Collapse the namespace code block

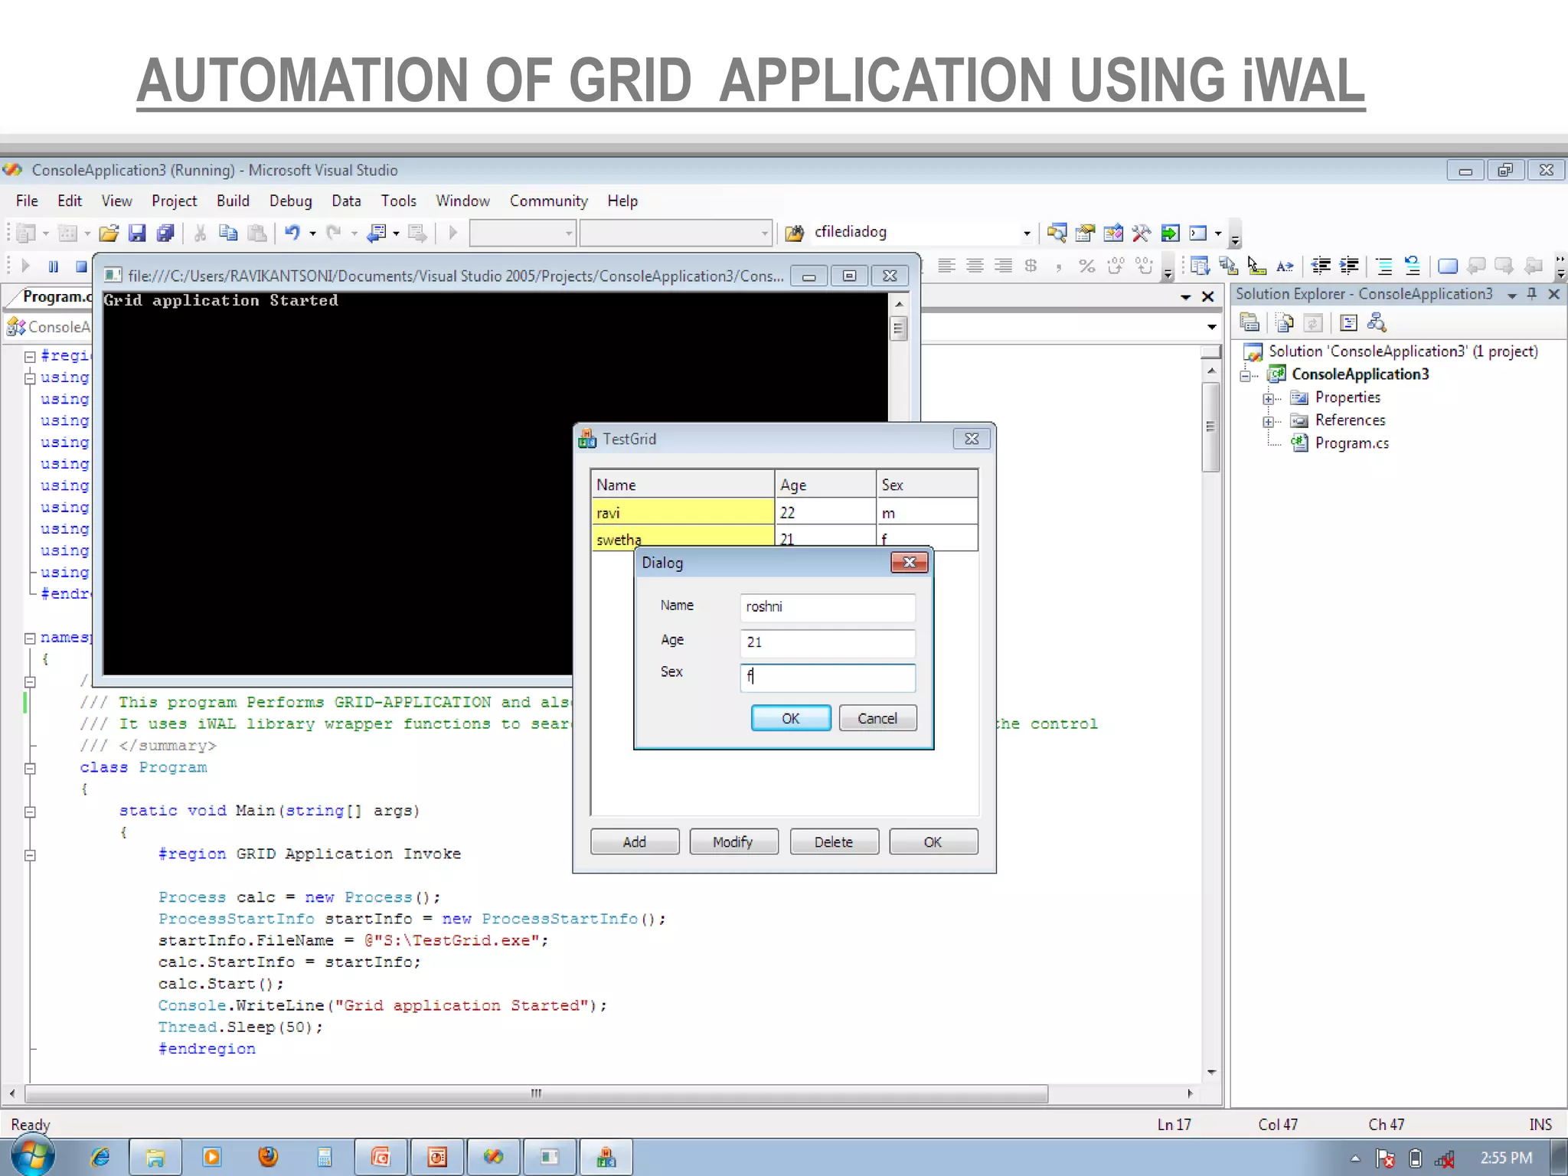[30, 638]
